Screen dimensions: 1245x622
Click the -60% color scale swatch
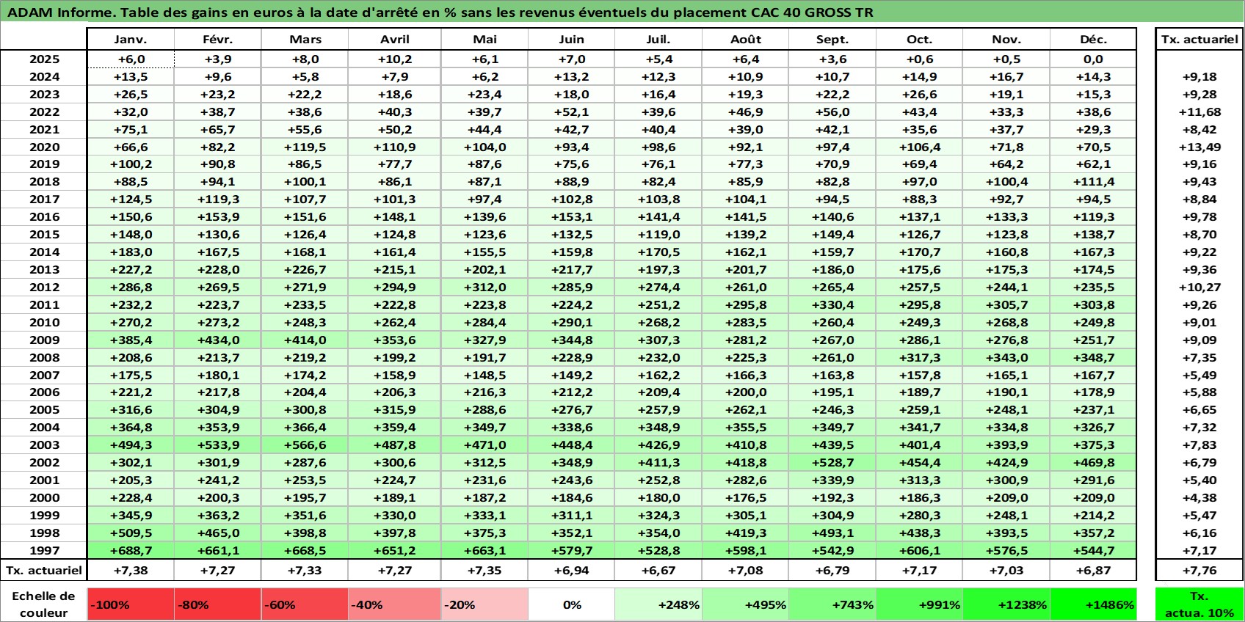click(x=305, y=604)
